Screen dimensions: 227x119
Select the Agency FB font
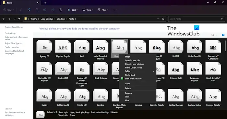pyautogui.click(x=44, y=49)
